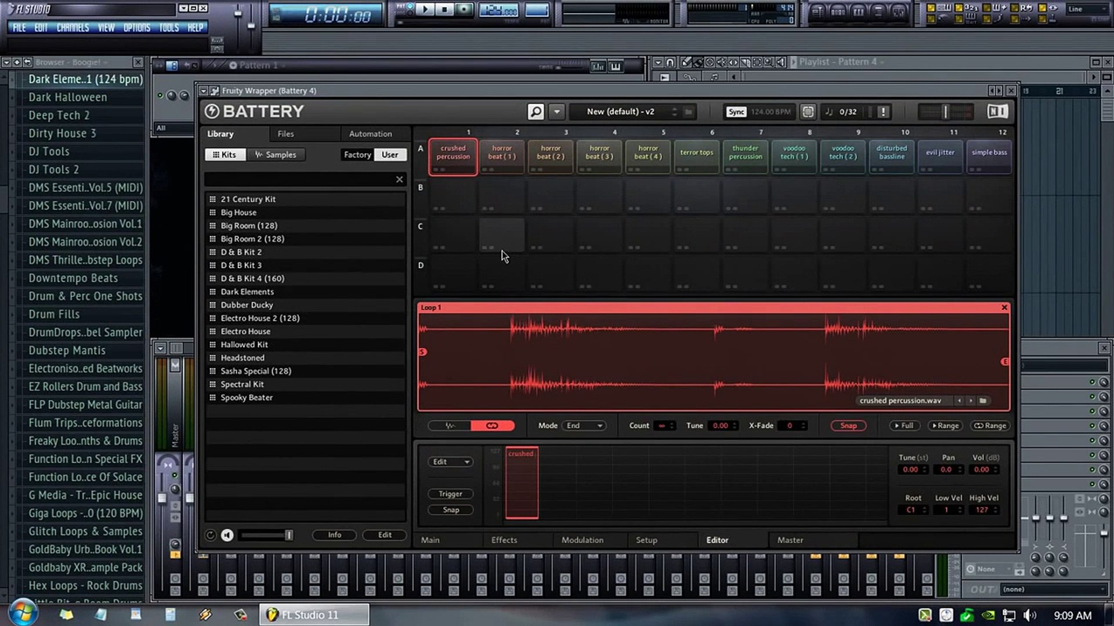Switch to the Battery Files tab

coord(285,134)
